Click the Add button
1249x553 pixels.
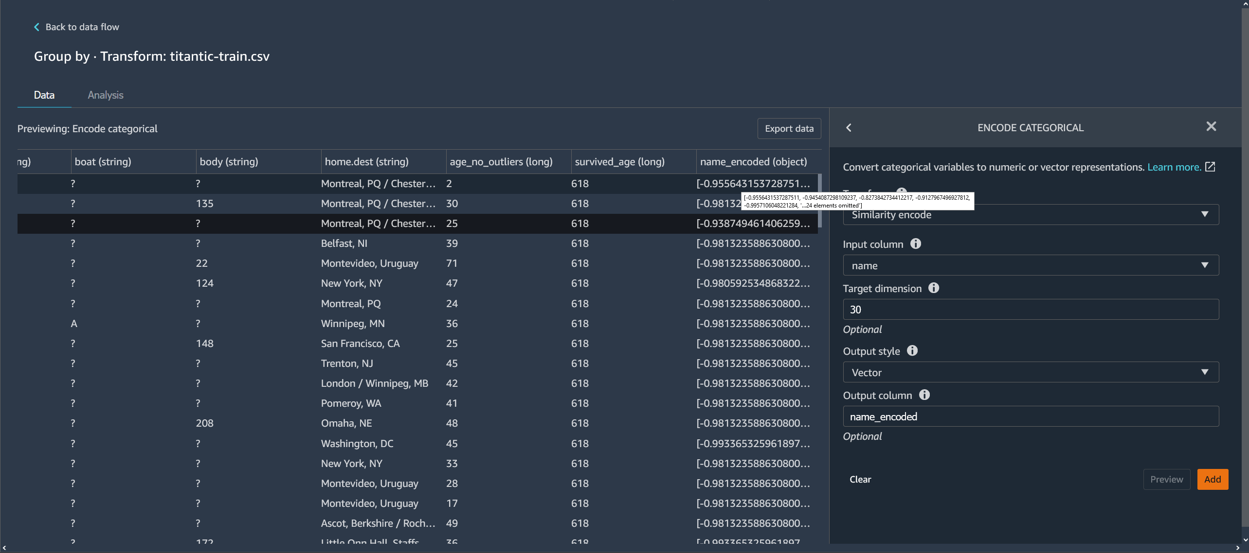(x=1213, y=479)
